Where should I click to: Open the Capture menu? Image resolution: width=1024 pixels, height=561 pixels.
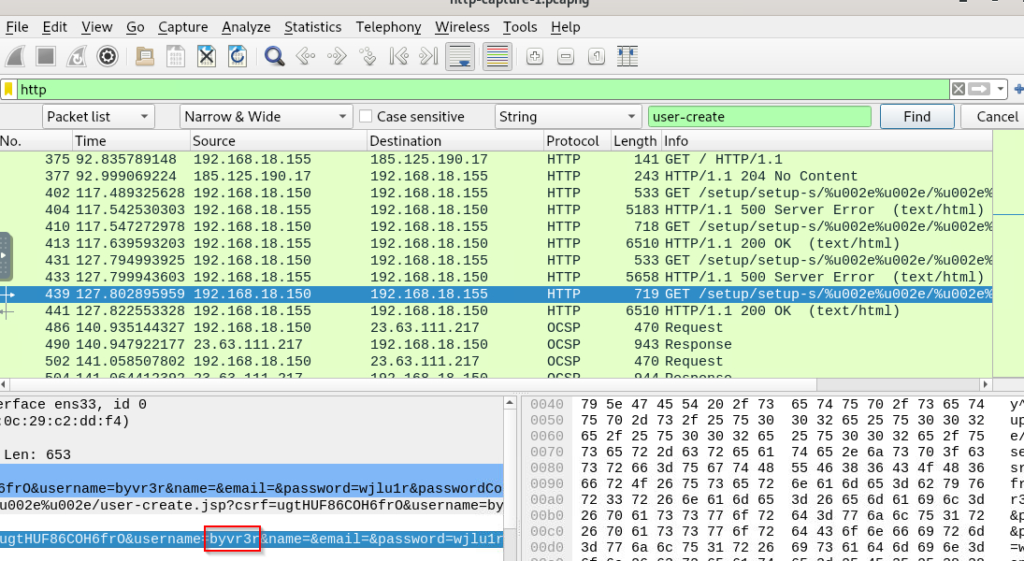click(x=183, y=27)
